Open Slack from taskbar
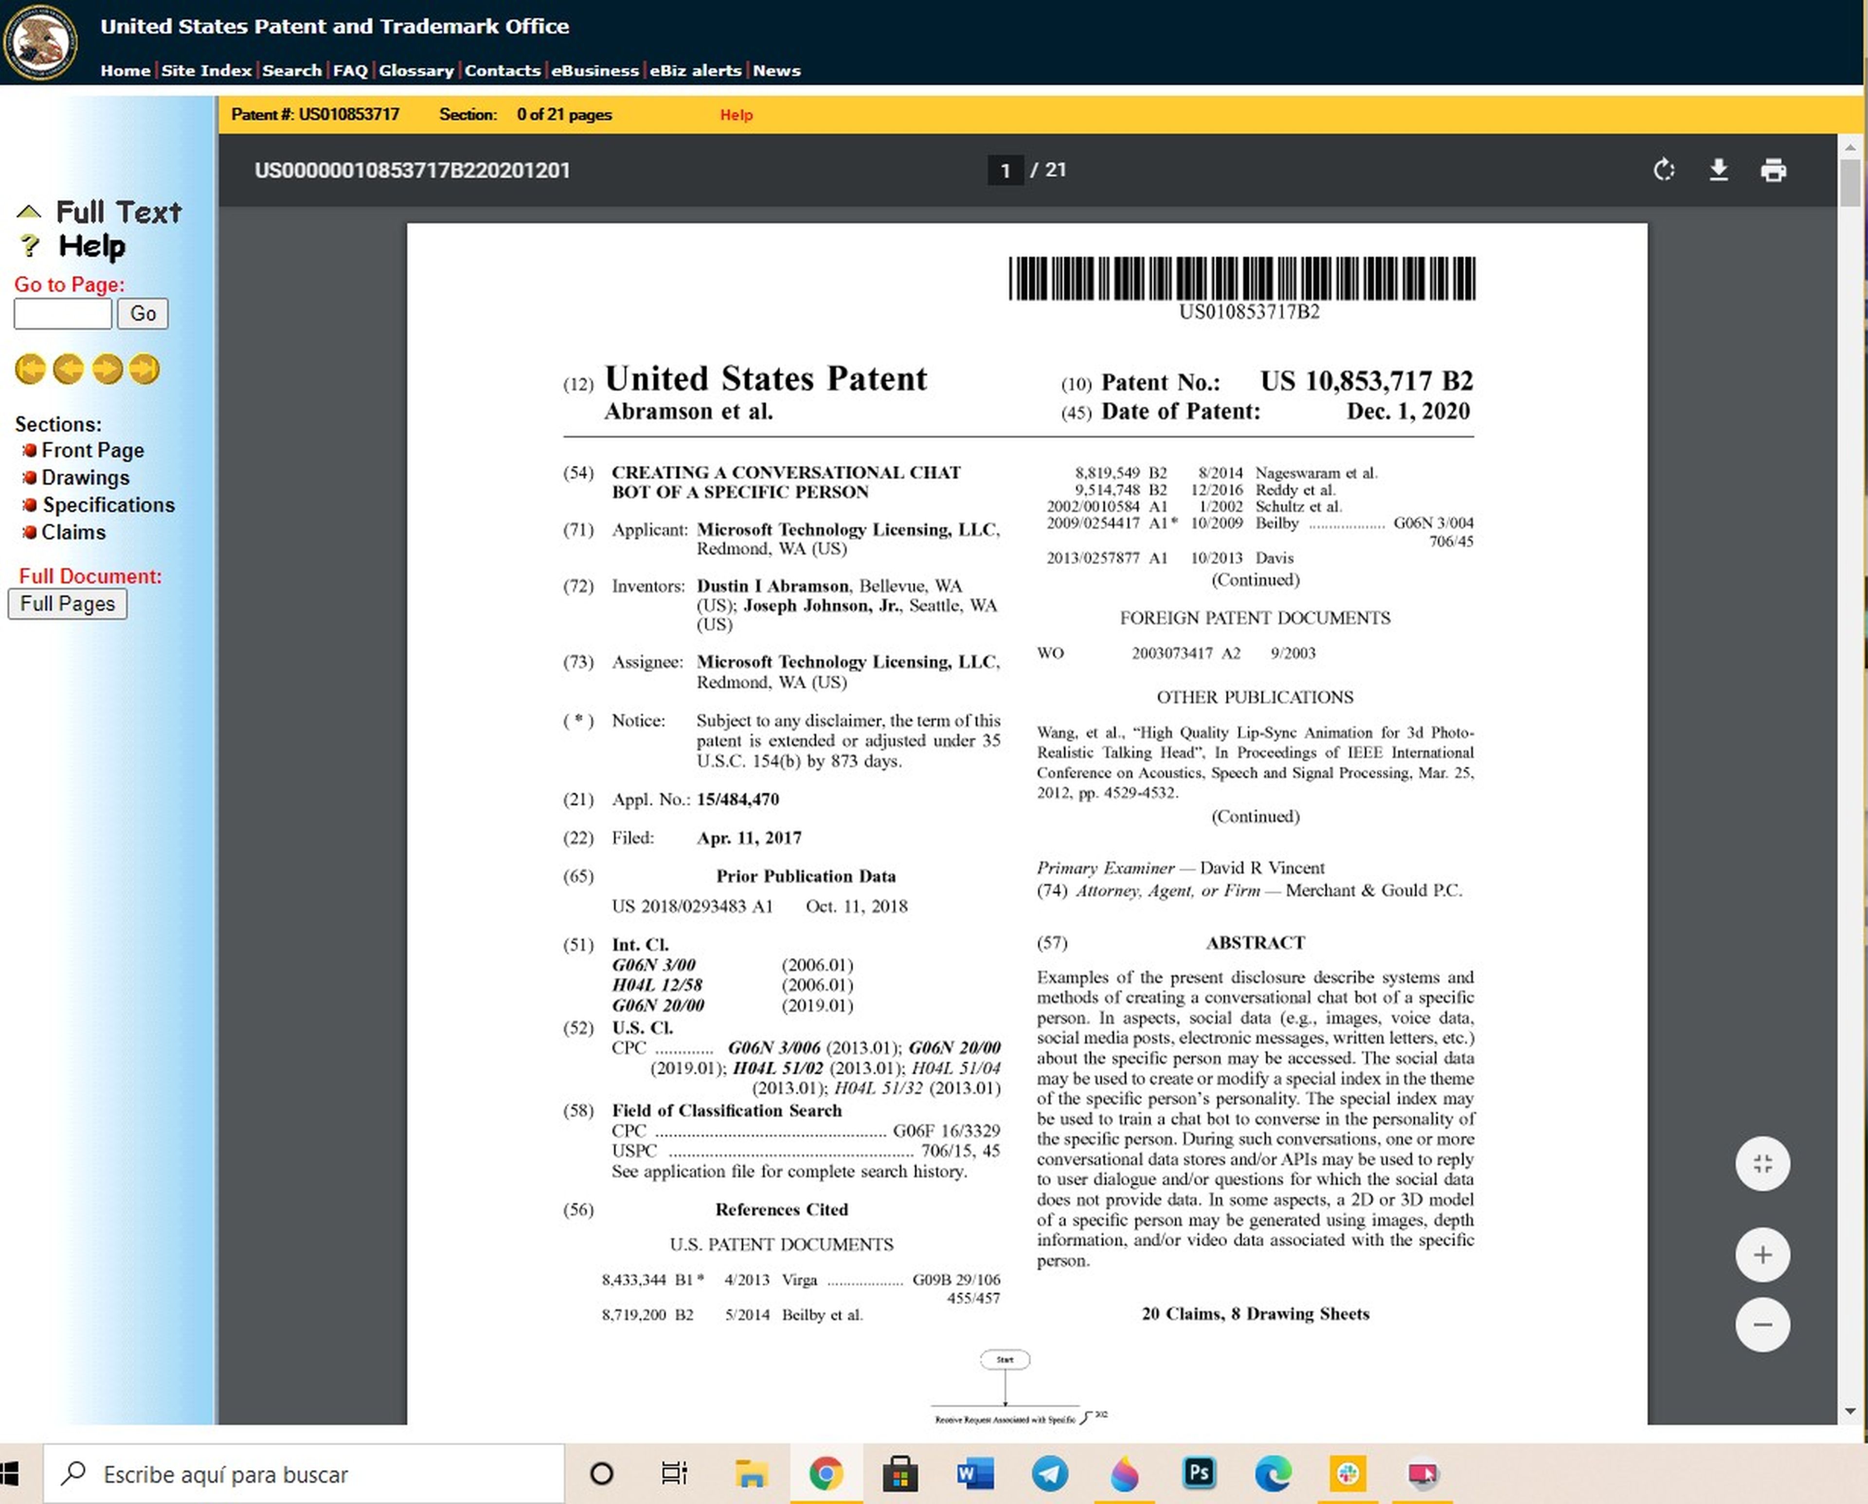The image size is (1868, 1504). pyautogui.click(x=1347, y=1474)
